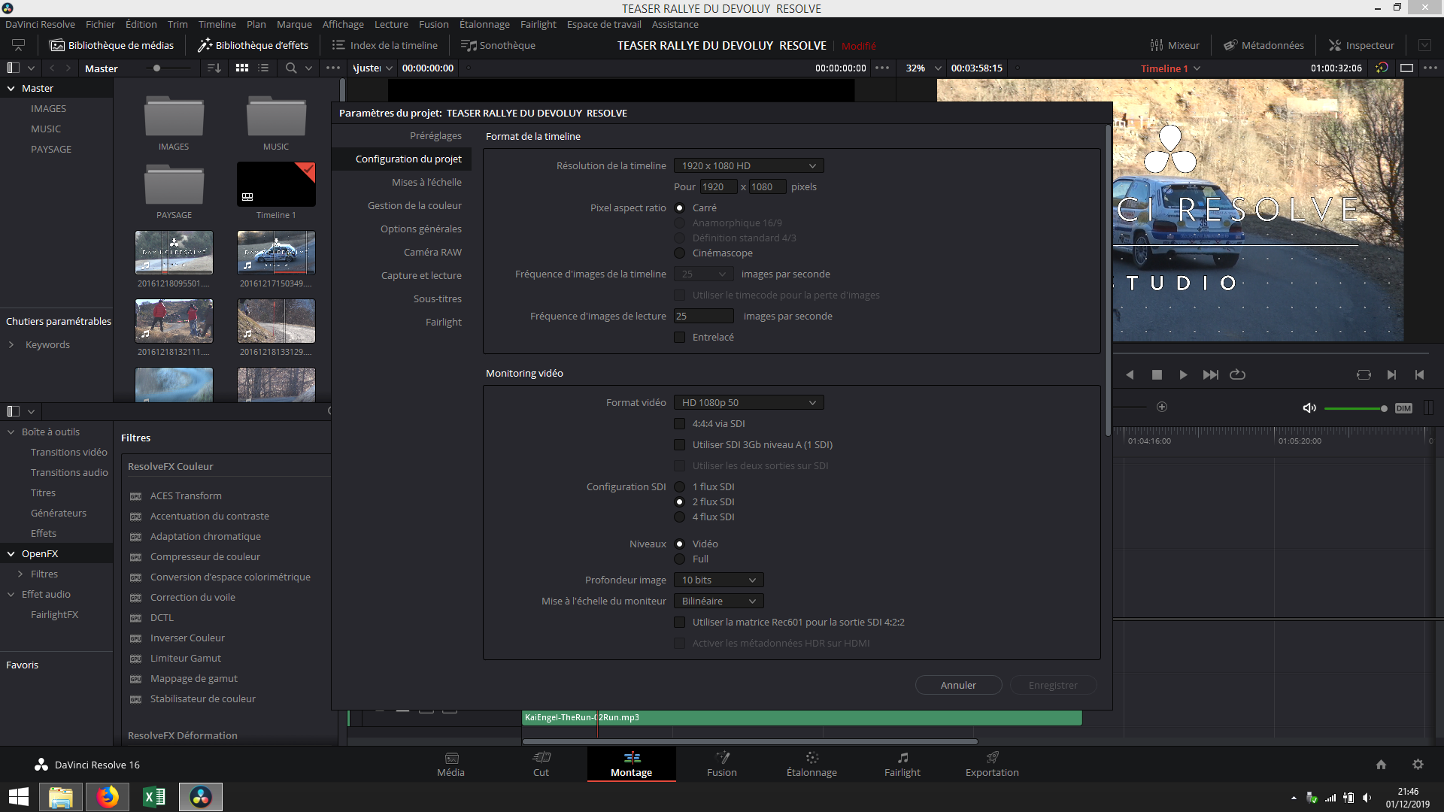Skip to next clip in viewer

(1210, 374)
